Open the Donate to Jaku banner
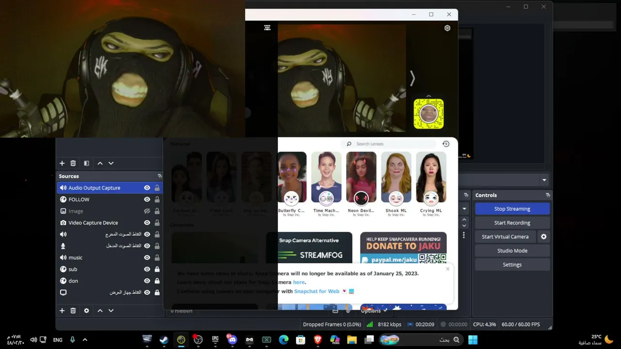Image resolution: width=621 pixels, height=349 pixels. click(x=403, y=248)
